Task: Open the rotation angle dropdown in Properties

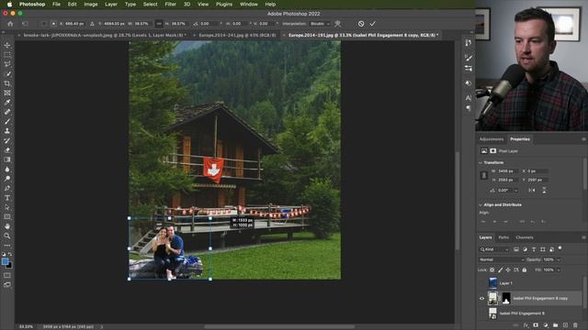Action: point(516,191)
